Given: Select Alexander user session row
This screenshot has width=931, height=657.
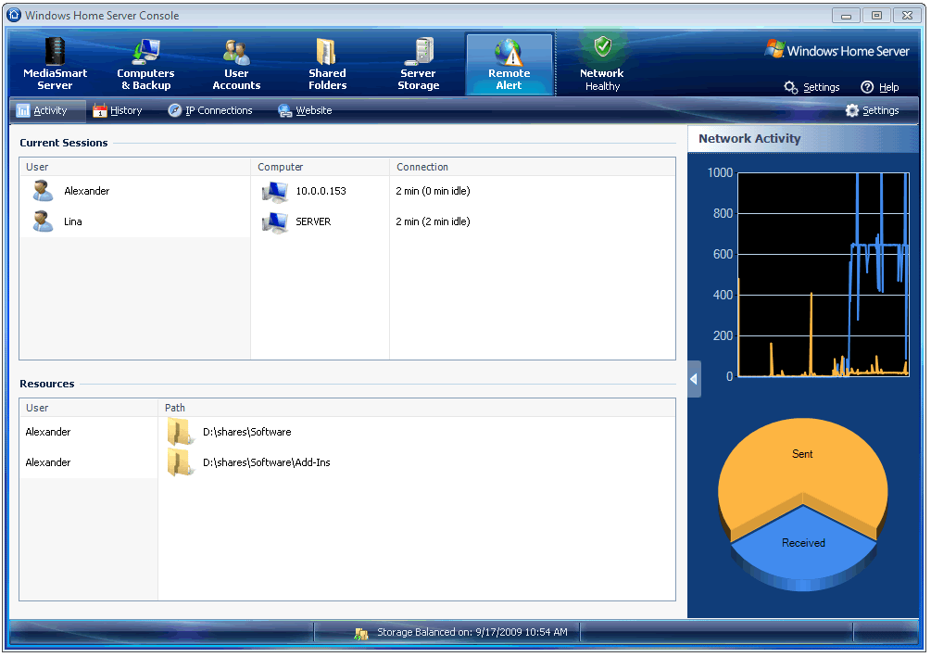Looking at the screenshot, I should point(347,191).
